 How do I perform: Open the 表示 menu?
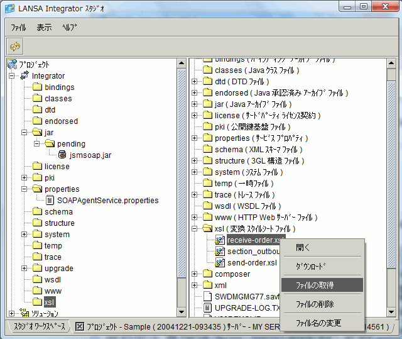tap(44, 27)
